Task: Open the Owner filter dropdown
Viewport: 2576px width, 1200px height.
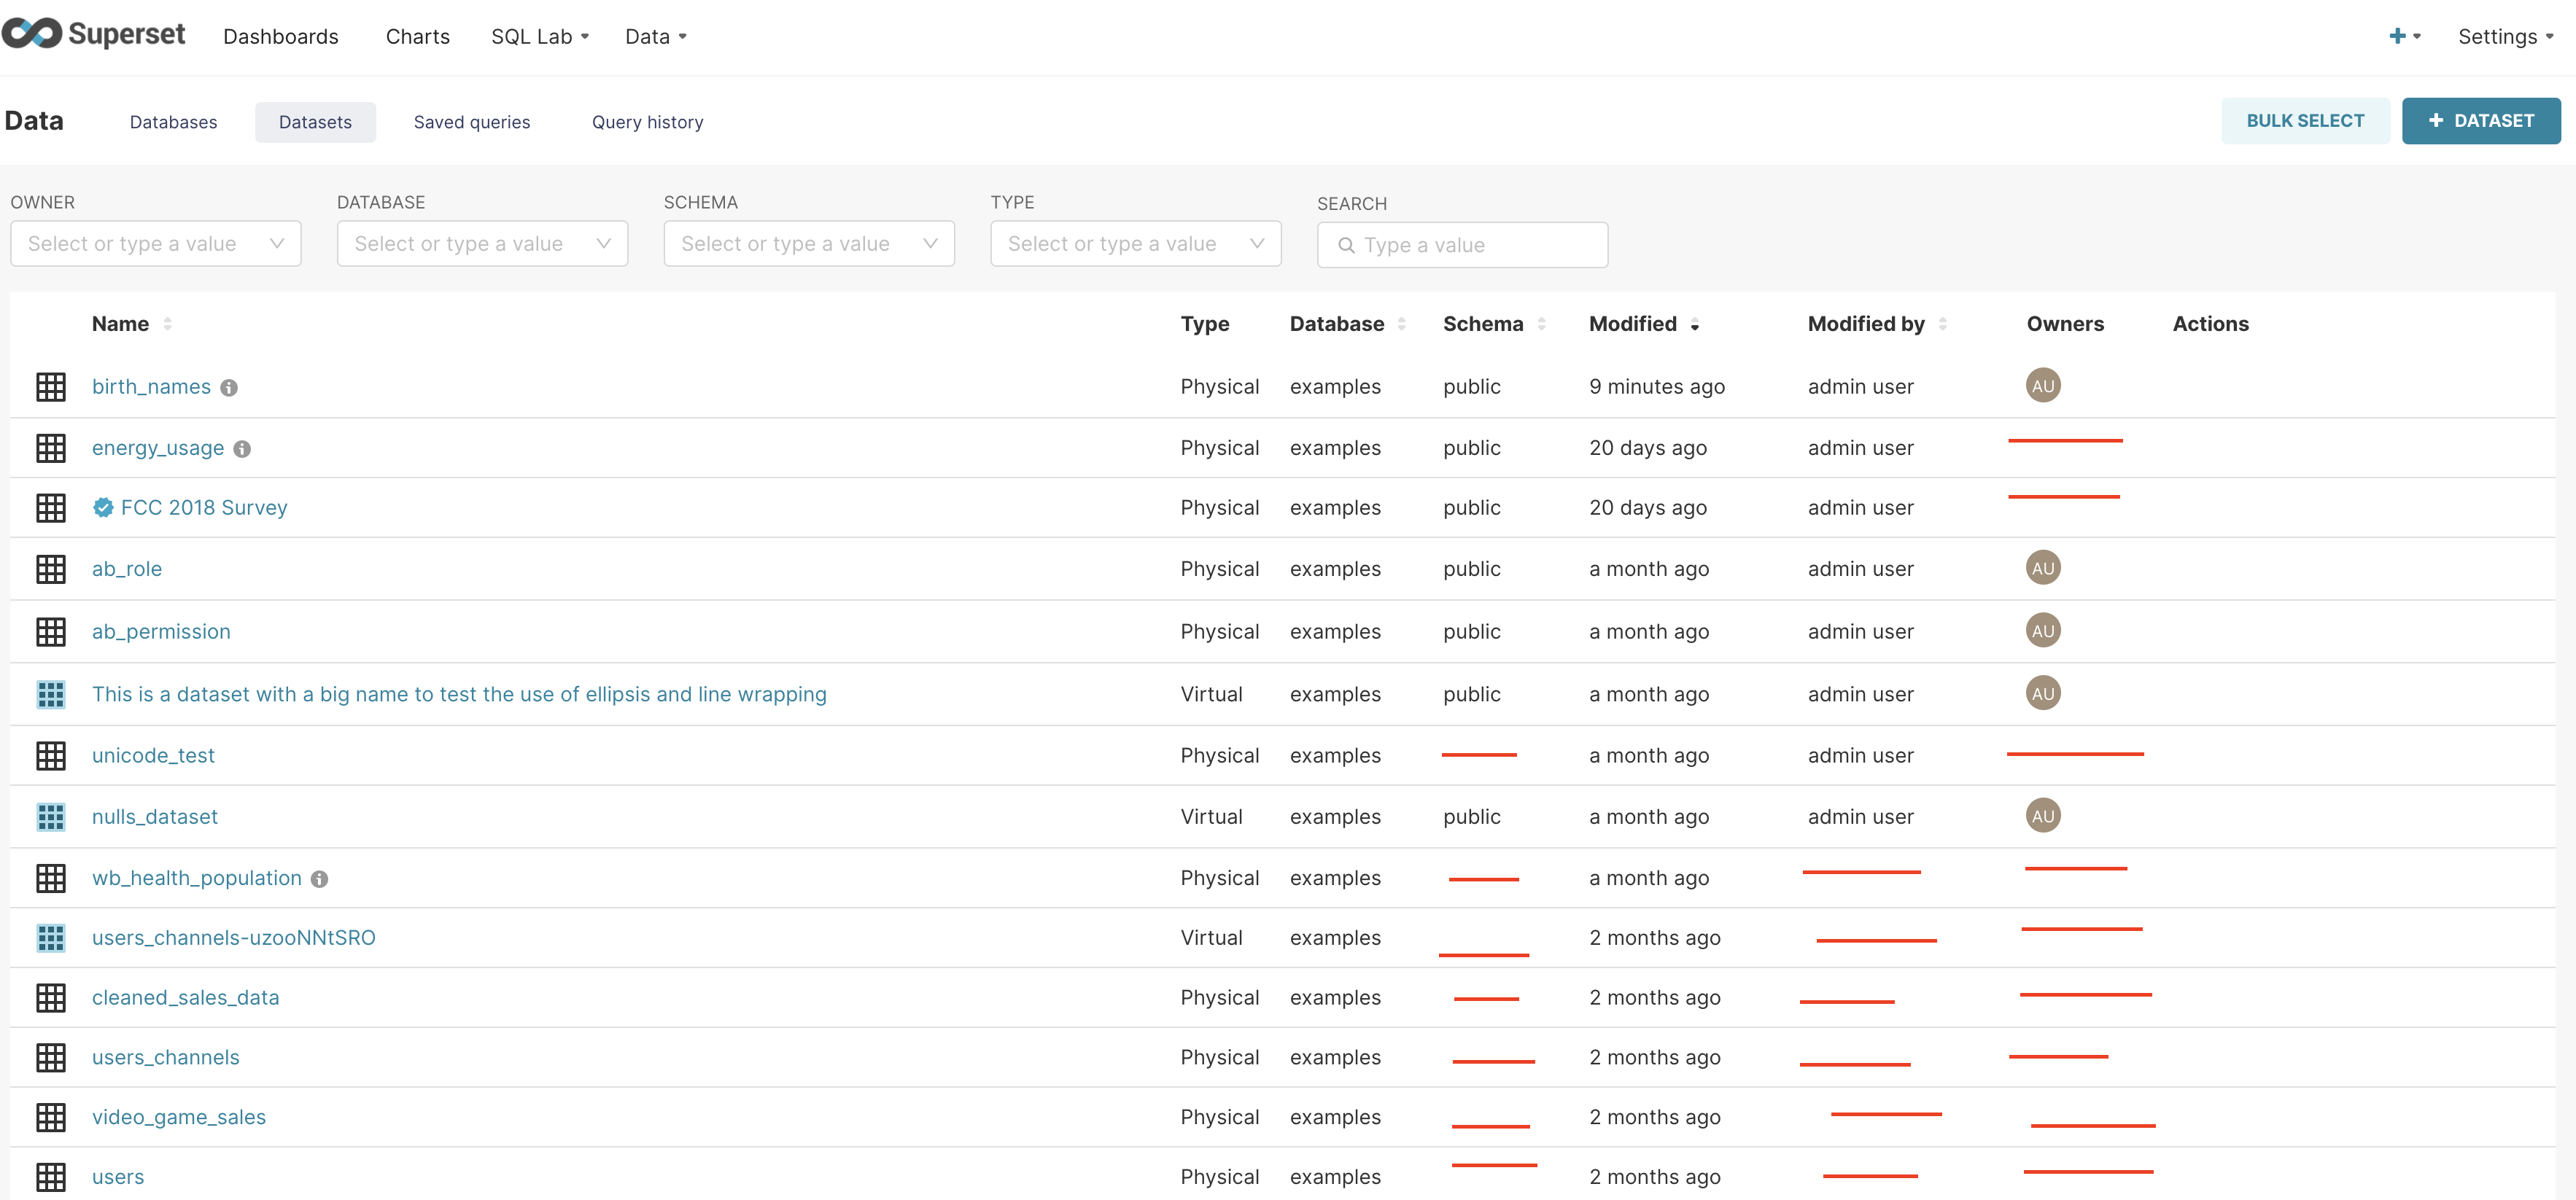Action: coord(156,244)
